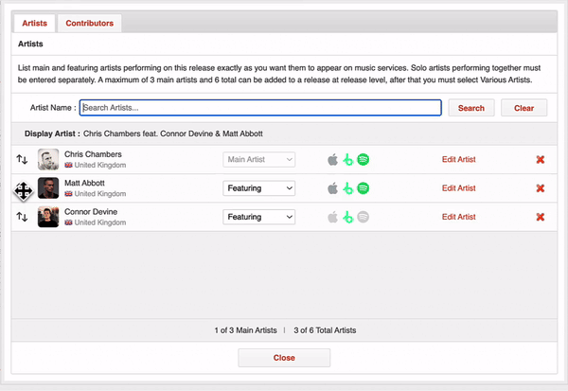Click the Clear button
Viewport: 568px width, 391px height.
(x=524, y=108)
